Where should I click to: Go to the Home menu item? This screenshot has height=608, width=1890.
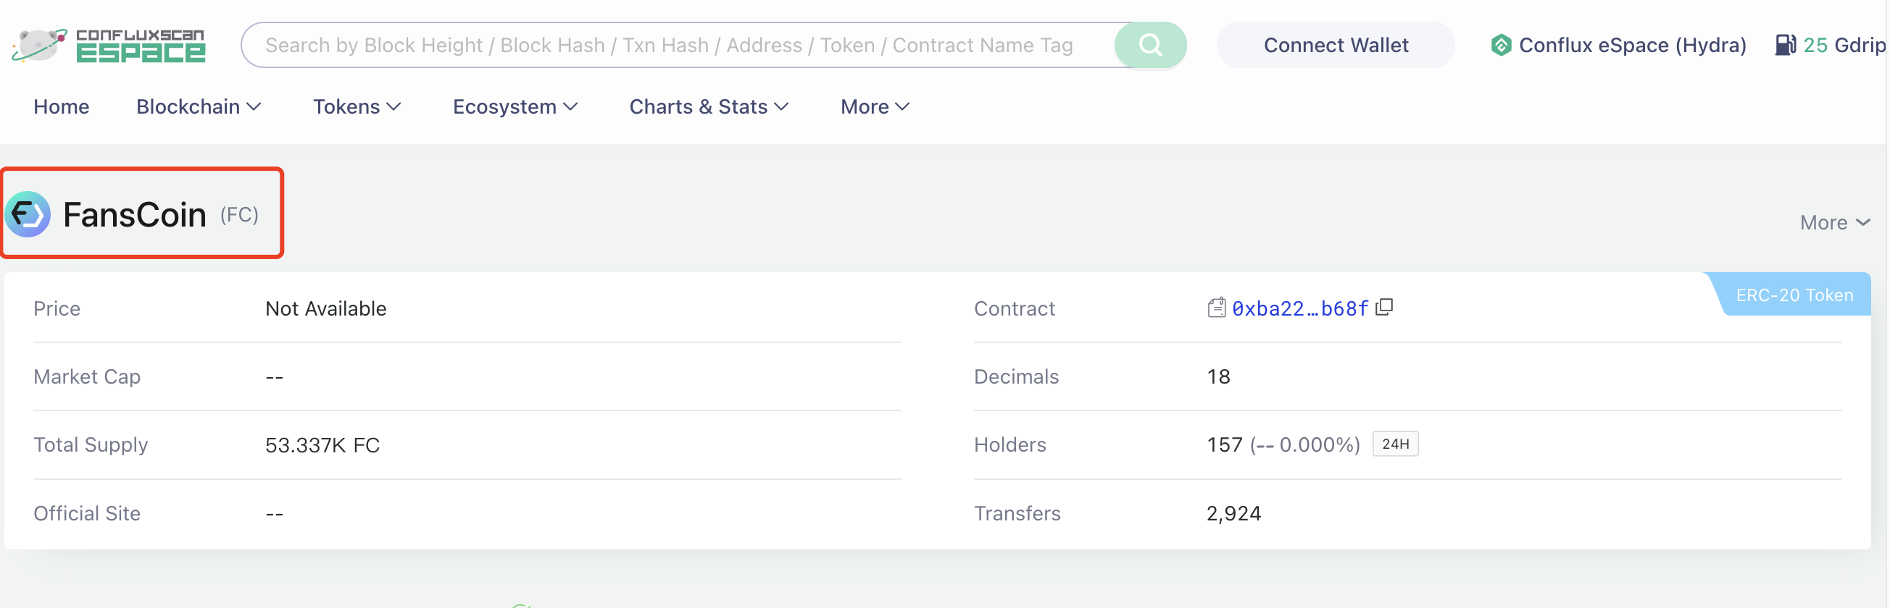coord(61,107)
